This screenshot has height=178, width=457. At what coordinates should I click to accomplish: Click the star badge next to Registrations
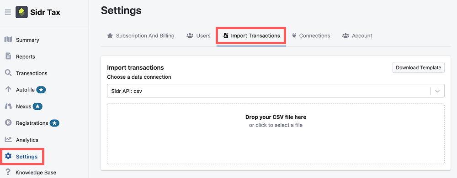click(54, 123)
